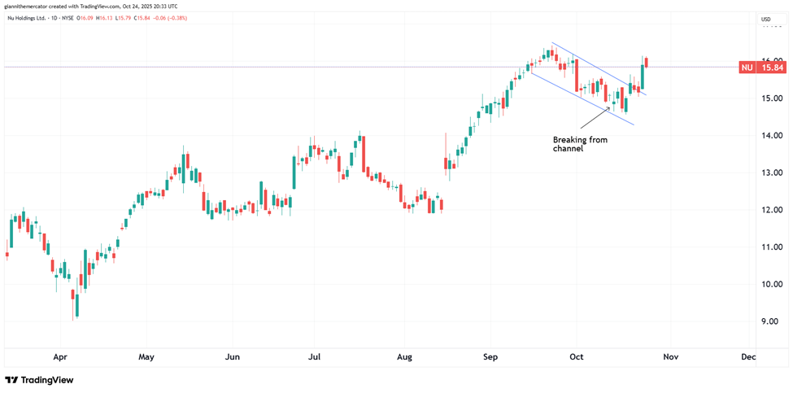The width and height of the screenshot is (793, 393).
Task: Click the red NU ticker tag
Action: 745,68
